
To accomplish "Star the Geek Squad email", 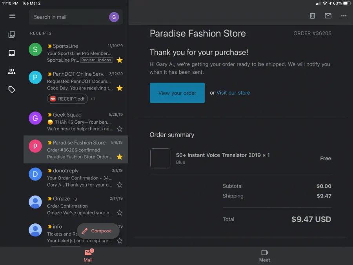I will click(120, 129).
